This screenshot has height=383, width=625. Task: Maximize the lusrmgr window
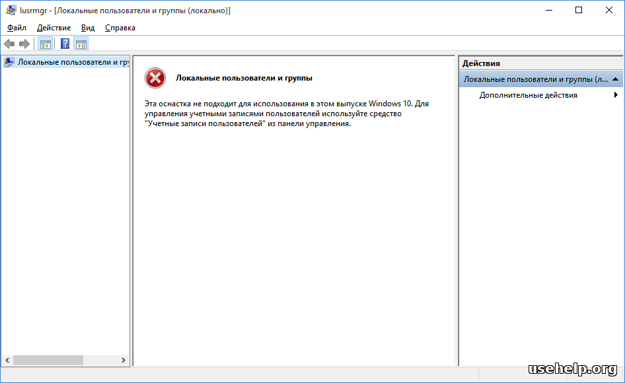tap(579, 11)
